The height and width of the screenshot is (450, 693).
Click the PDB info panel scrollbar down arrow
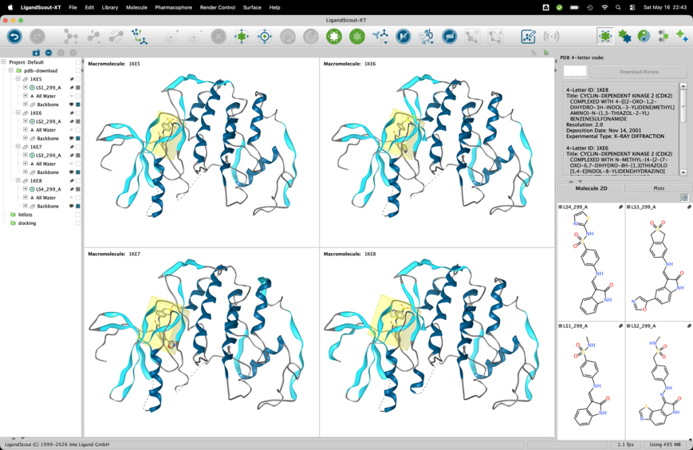[x=684, y=173]
